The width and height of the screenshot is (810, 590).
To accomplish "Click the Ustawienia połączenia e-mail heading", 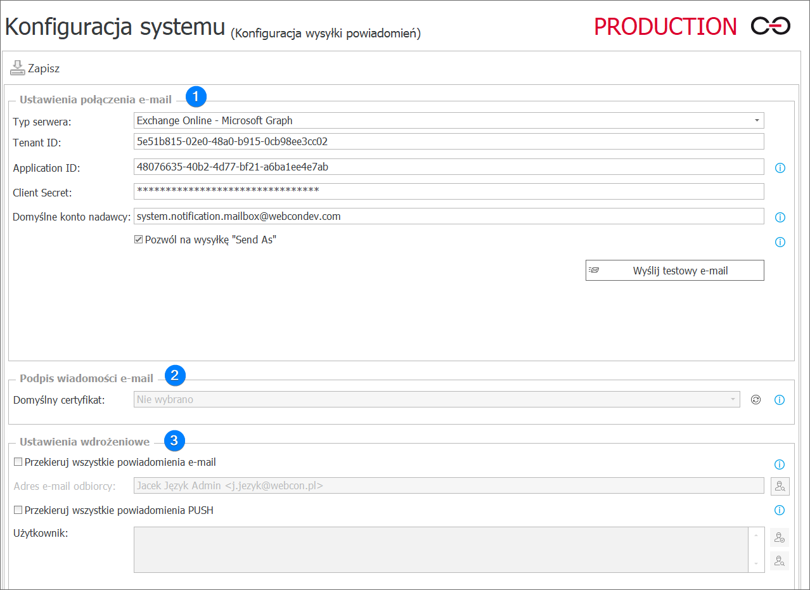I will click(x=96, y=99).
